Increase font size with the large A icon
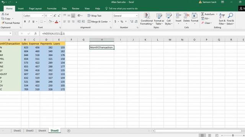 coord(55,16)
